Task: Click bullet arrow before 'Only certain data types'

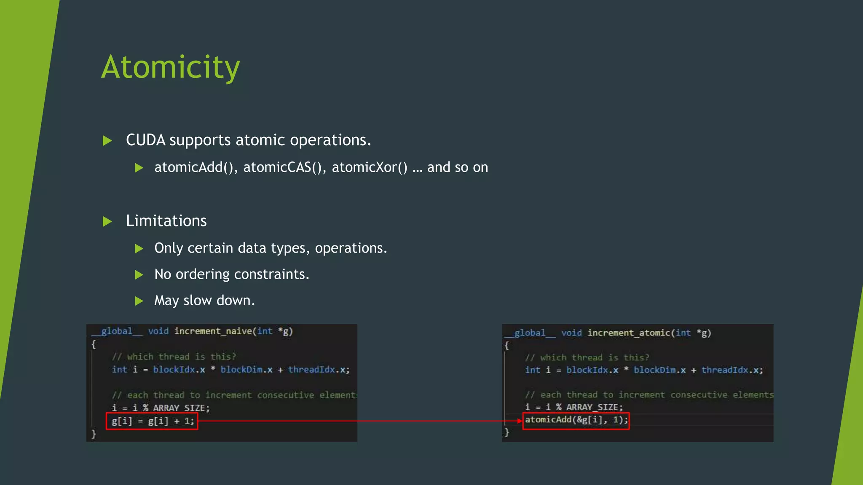Action: pyautogui.click(x=139, y=249)
